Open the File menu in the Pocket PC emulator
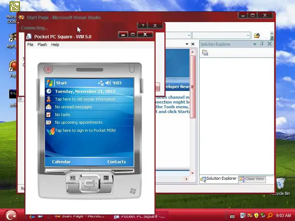Image resolution: width=295 pixels, height=221 pixels. click(x=30, y=45)
